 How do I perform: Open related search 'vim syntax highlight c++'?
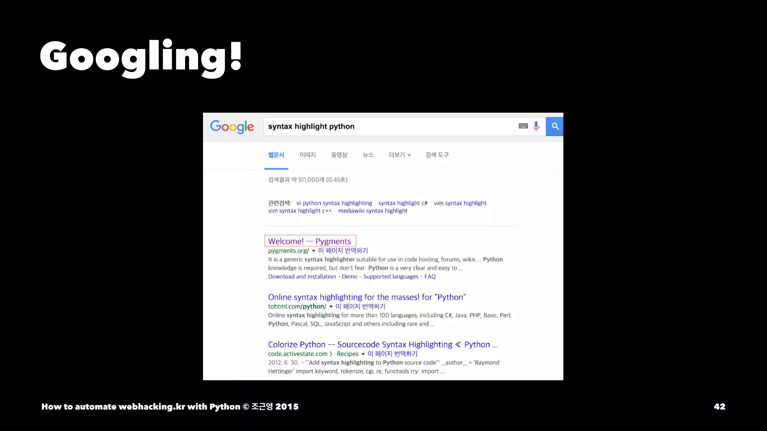tap(300, 211)
